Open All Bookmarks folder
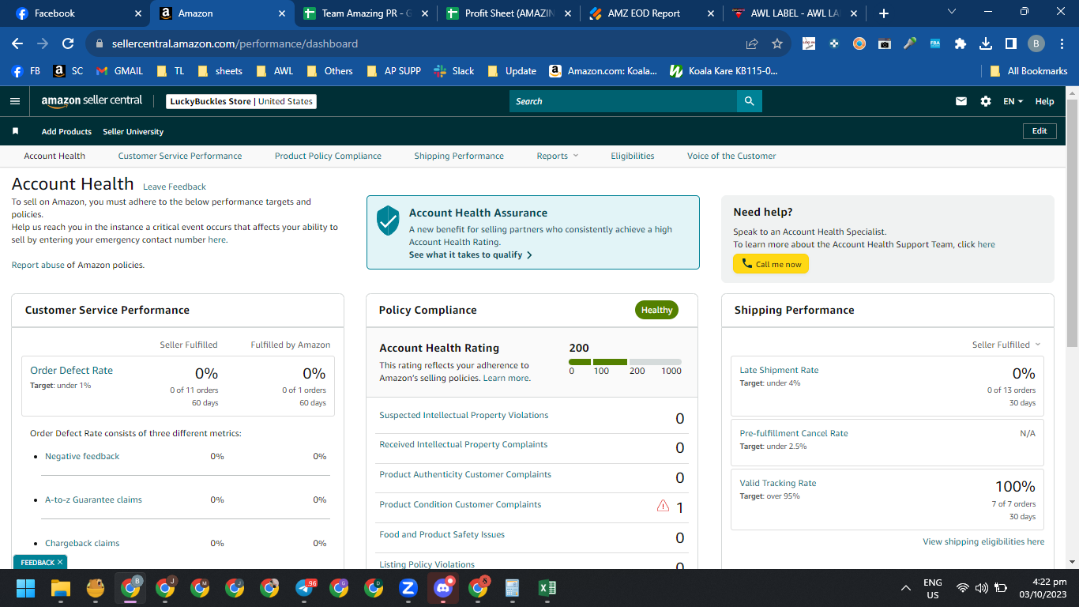The width and height of the screenshot is (1079, 607). (x=1028, y=71)
